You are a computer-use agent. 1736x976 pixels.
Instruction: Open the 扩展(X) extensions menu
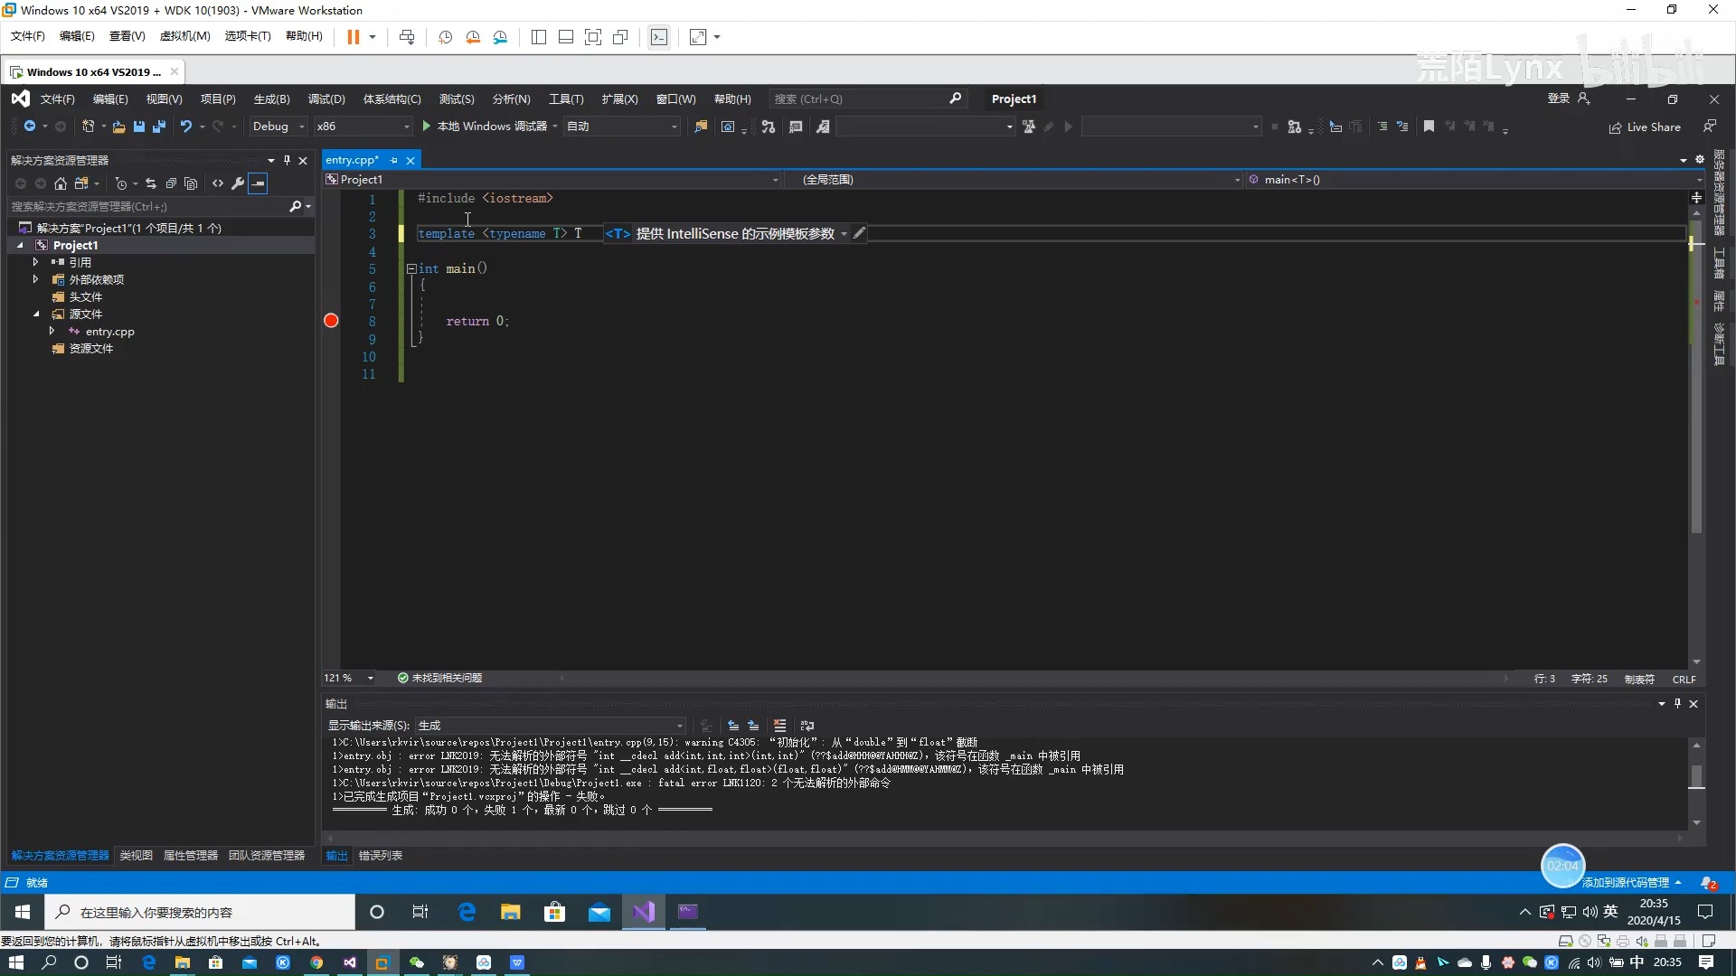point(619,99)
